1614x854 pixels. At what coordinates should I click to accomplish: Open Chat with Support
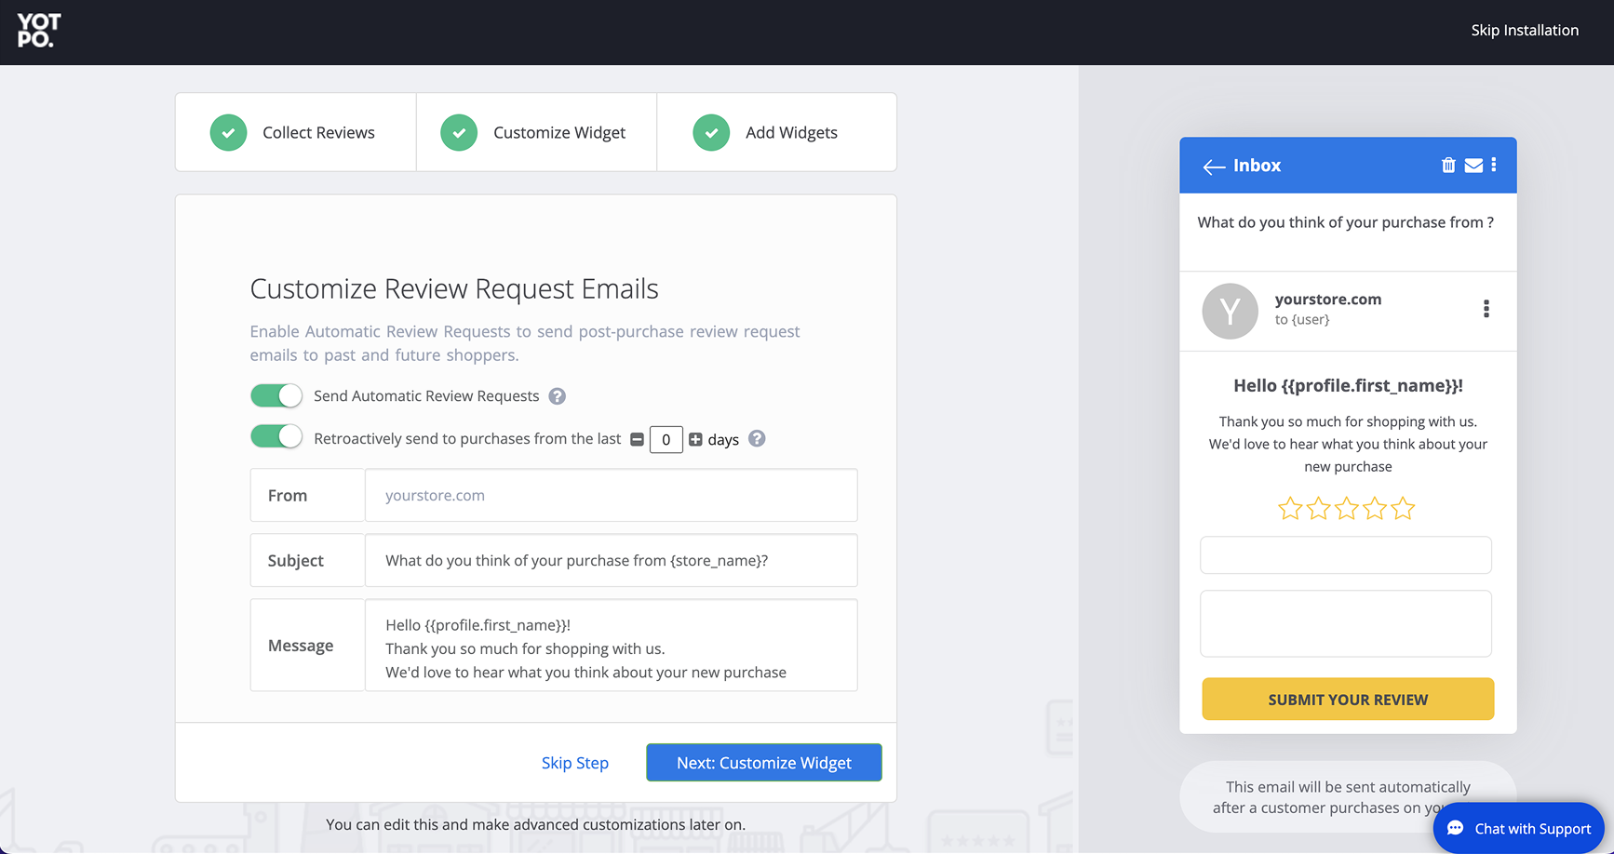click(1518, 828)
